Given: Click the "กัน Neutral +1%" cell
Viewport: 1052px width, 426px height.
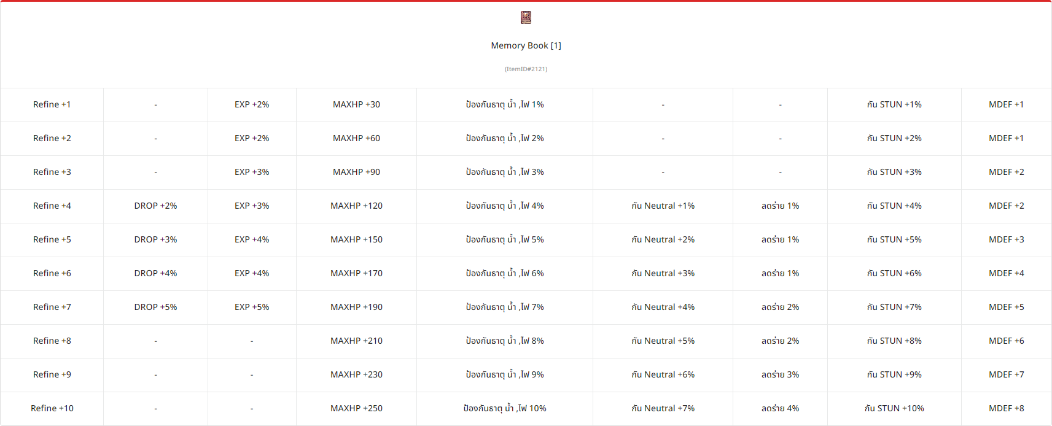Looking at the screenshot, I should click(663, 206).
